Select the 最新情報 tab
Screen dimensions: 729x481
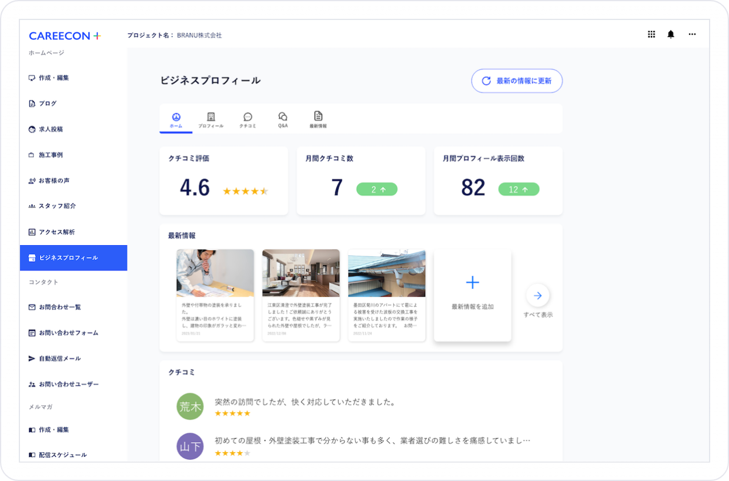point(318,120)
